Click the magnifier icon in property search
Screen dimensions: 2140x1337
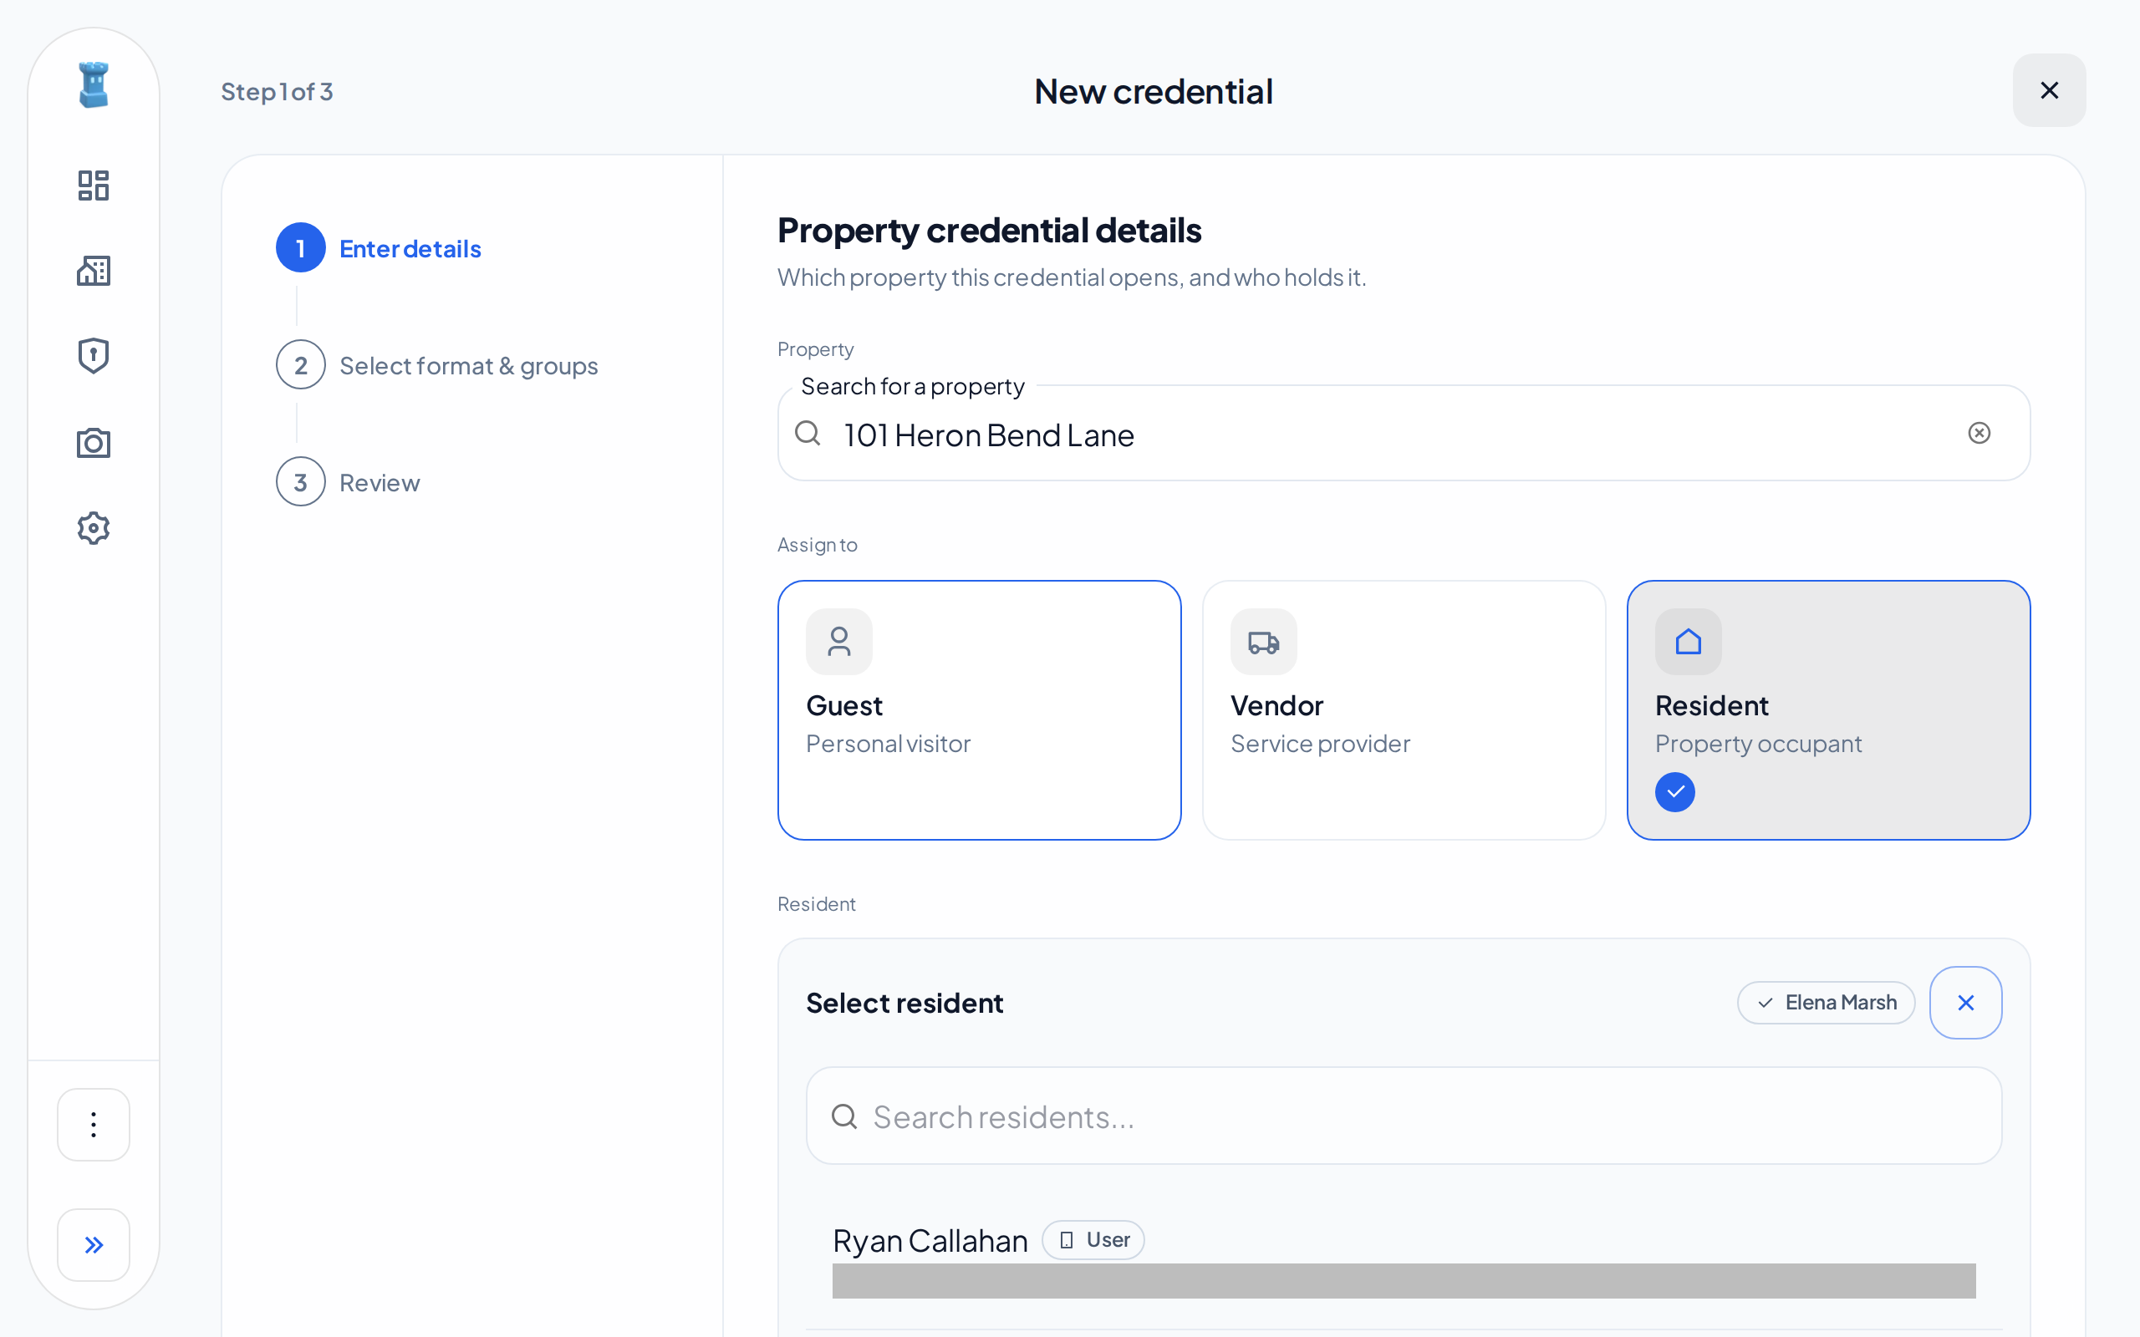pos(808,434)
